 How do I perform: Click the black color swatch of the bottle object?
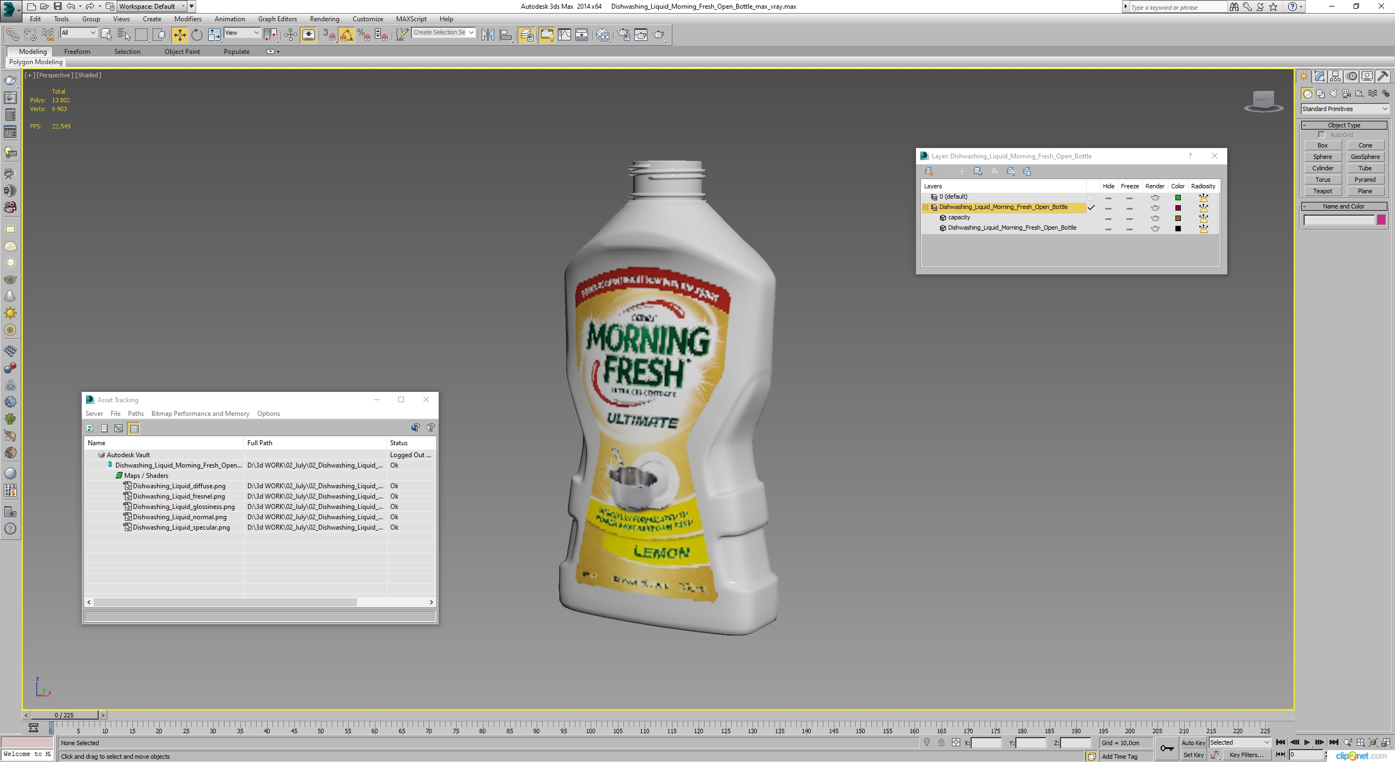point(1178,229)
